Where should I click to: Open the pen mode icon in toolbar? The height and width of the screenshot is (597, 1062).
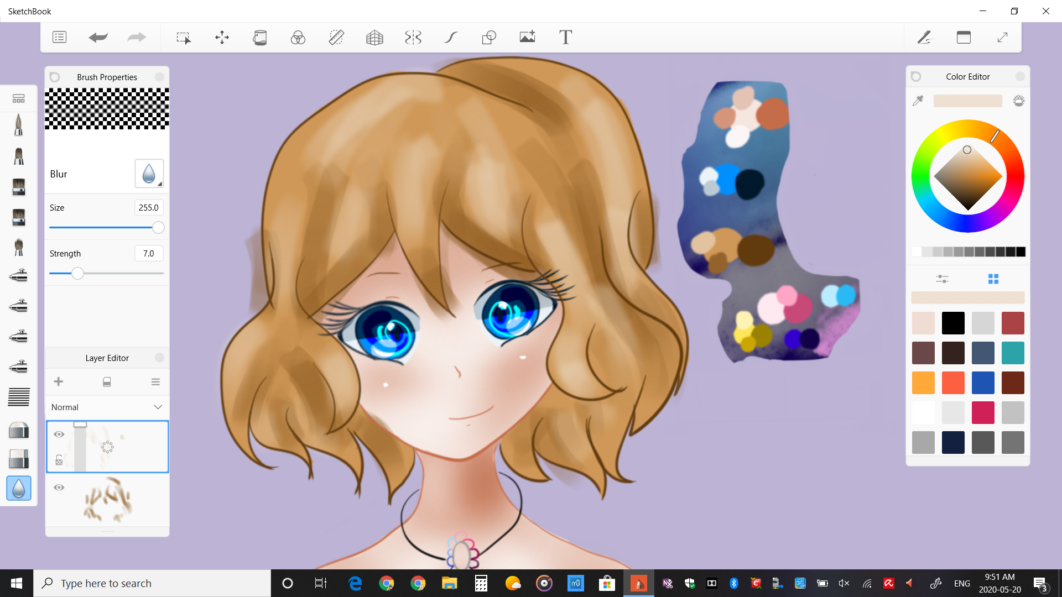[x=924, y=37]
